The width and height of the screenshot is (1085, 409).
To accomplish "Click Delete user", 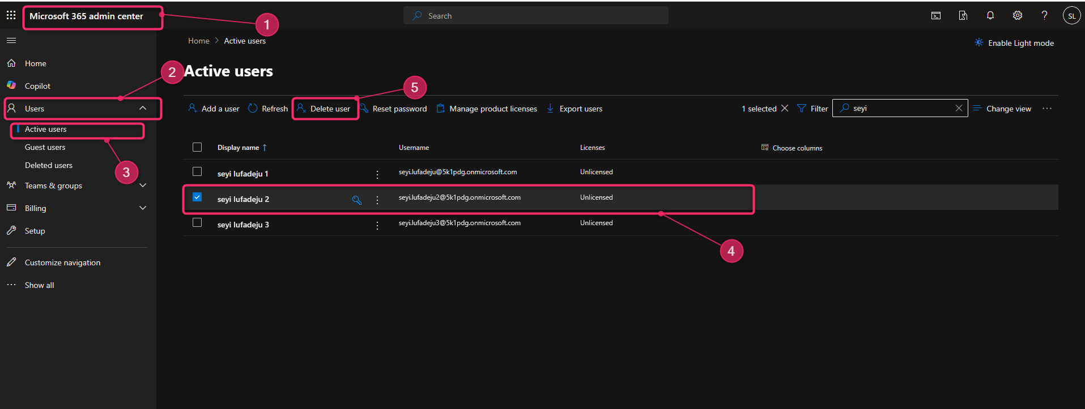I will [324, 108].
